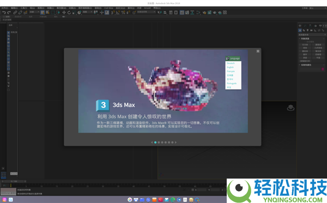Undo the last scene operation
This screenshot has width=327, height=203.
4,12
